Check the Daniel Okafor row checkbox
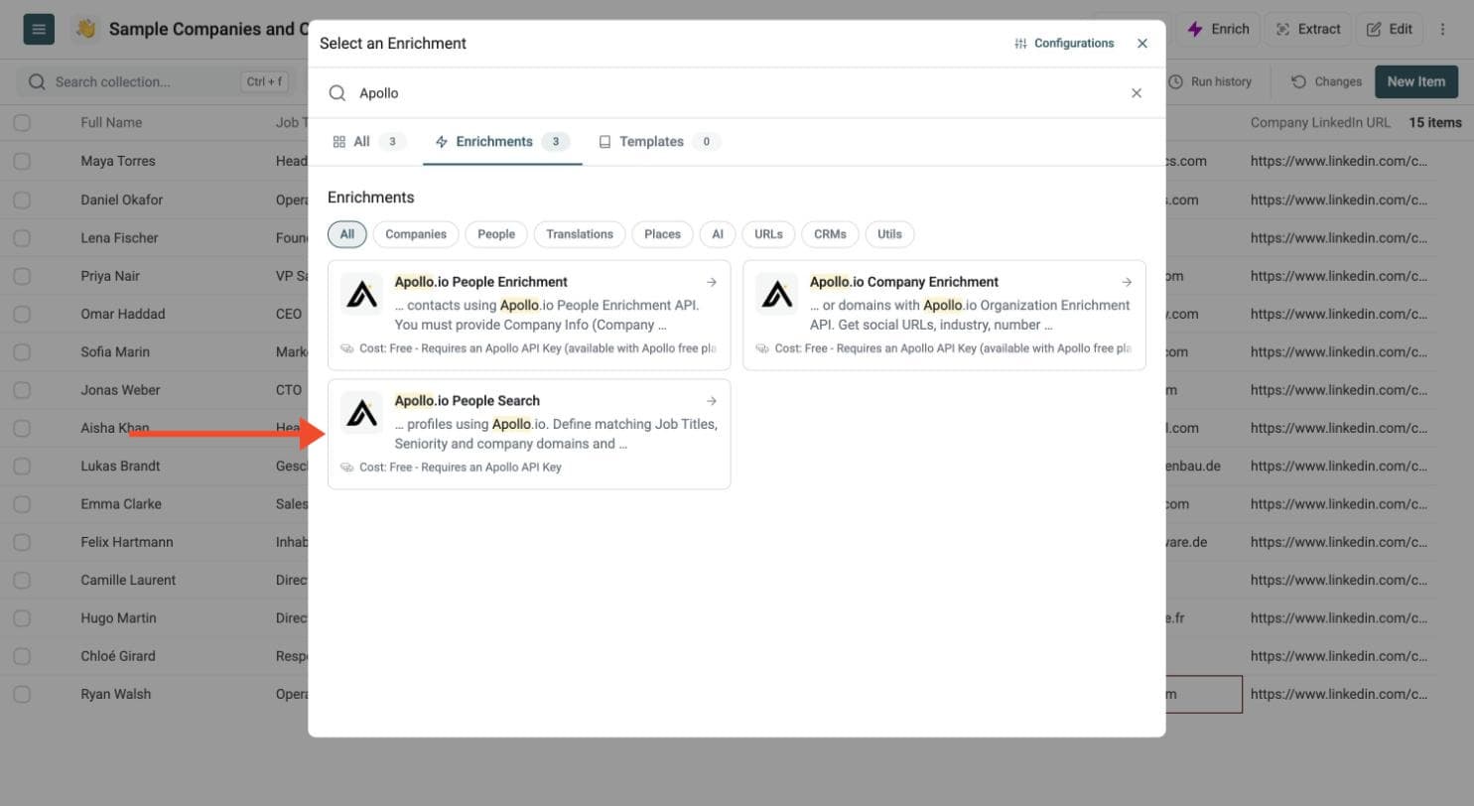This screenshot has height=806, width=1474. click(22, 200)
